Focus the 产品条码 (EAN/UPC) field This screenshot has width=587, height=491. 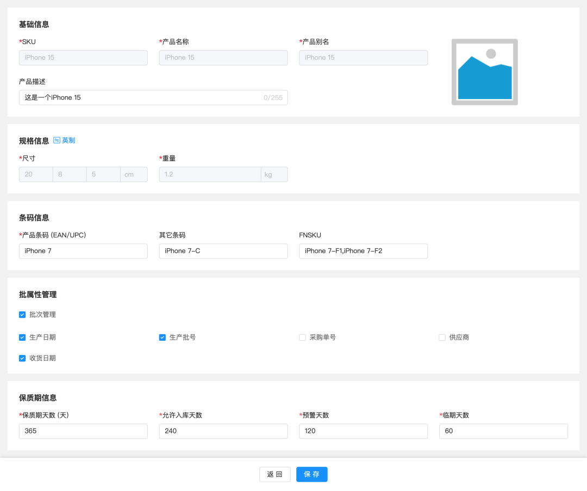[x=83, y=251]
